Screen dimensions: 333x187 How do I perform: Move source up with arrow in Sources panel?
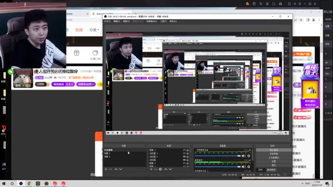tap(166, 169)
